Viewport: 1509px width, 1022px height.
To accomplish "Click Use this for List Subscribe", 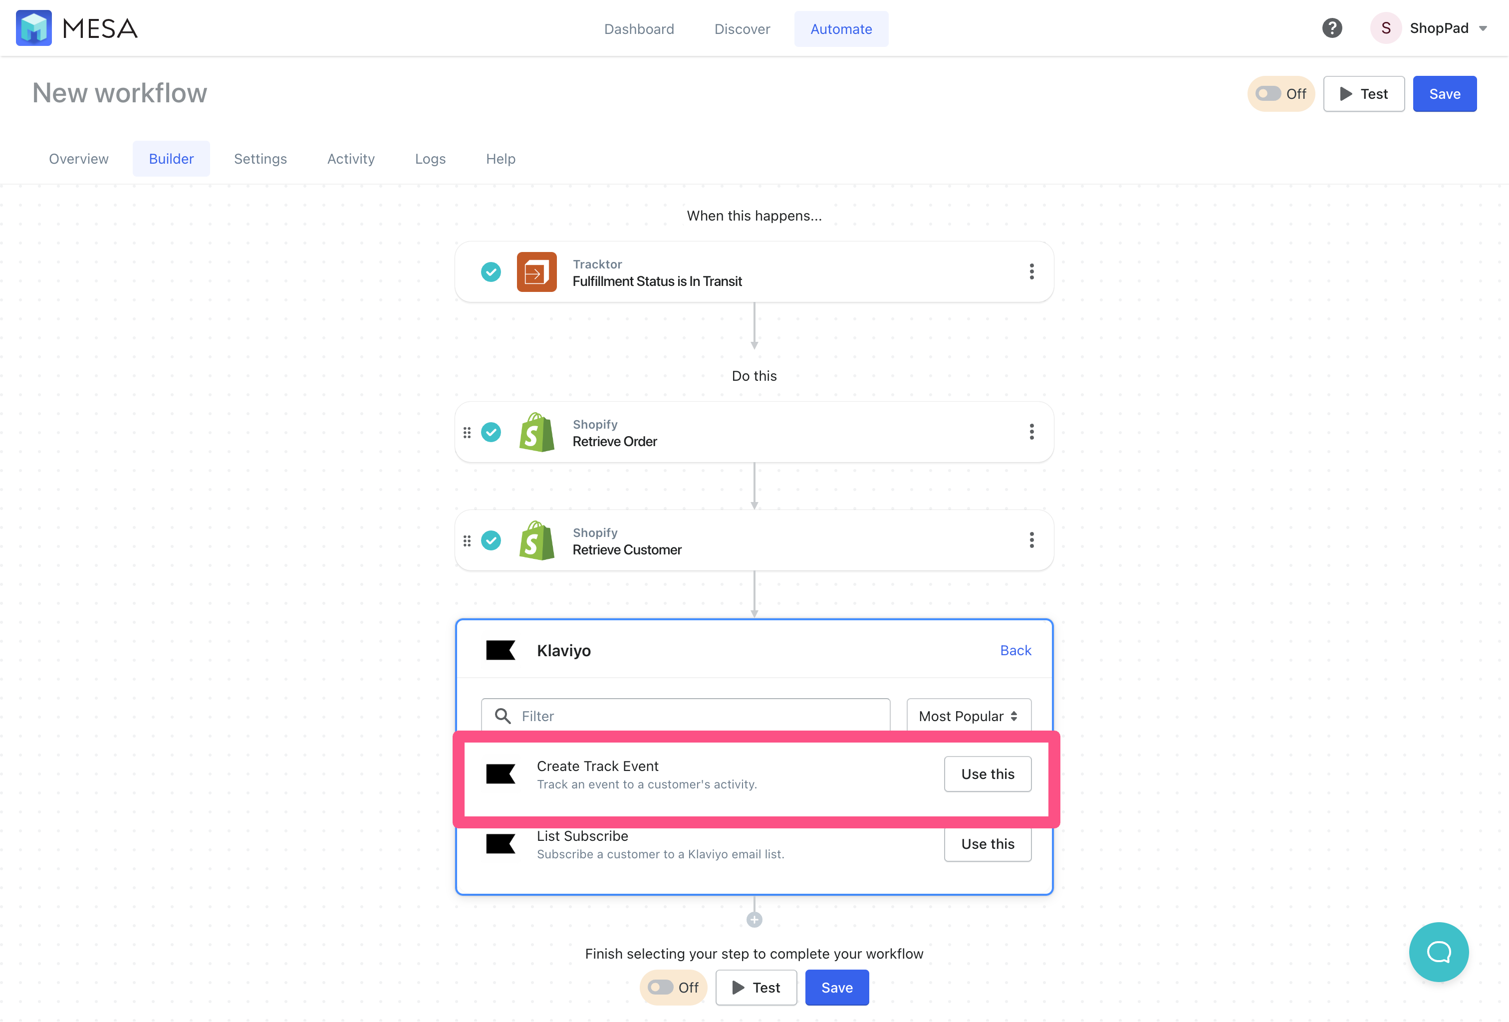I will (988, 844).
